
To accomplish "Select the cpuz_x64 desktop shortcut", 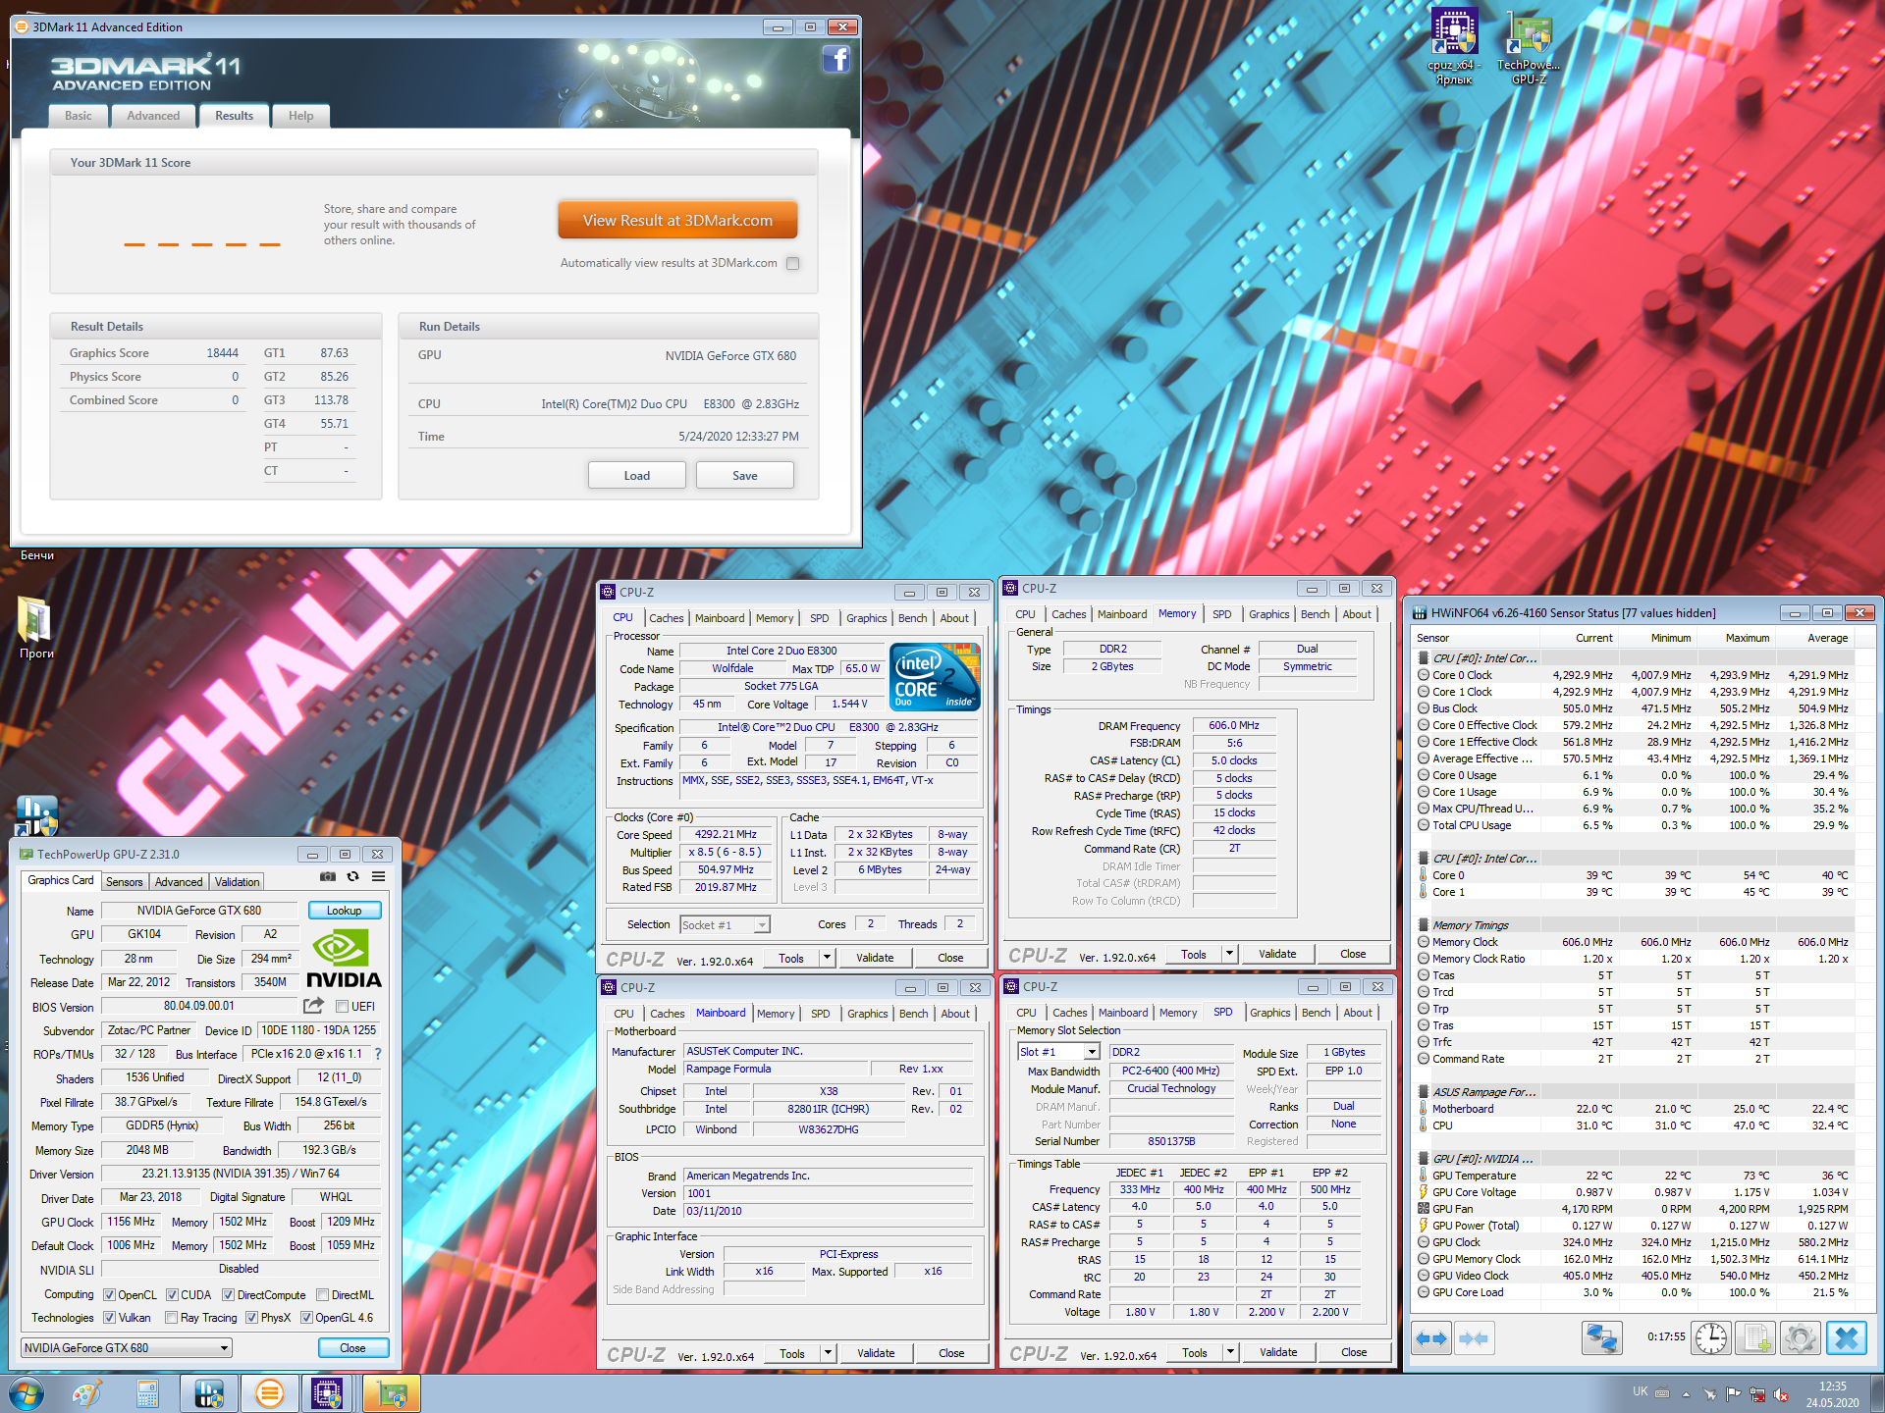I will point(1454,47).
